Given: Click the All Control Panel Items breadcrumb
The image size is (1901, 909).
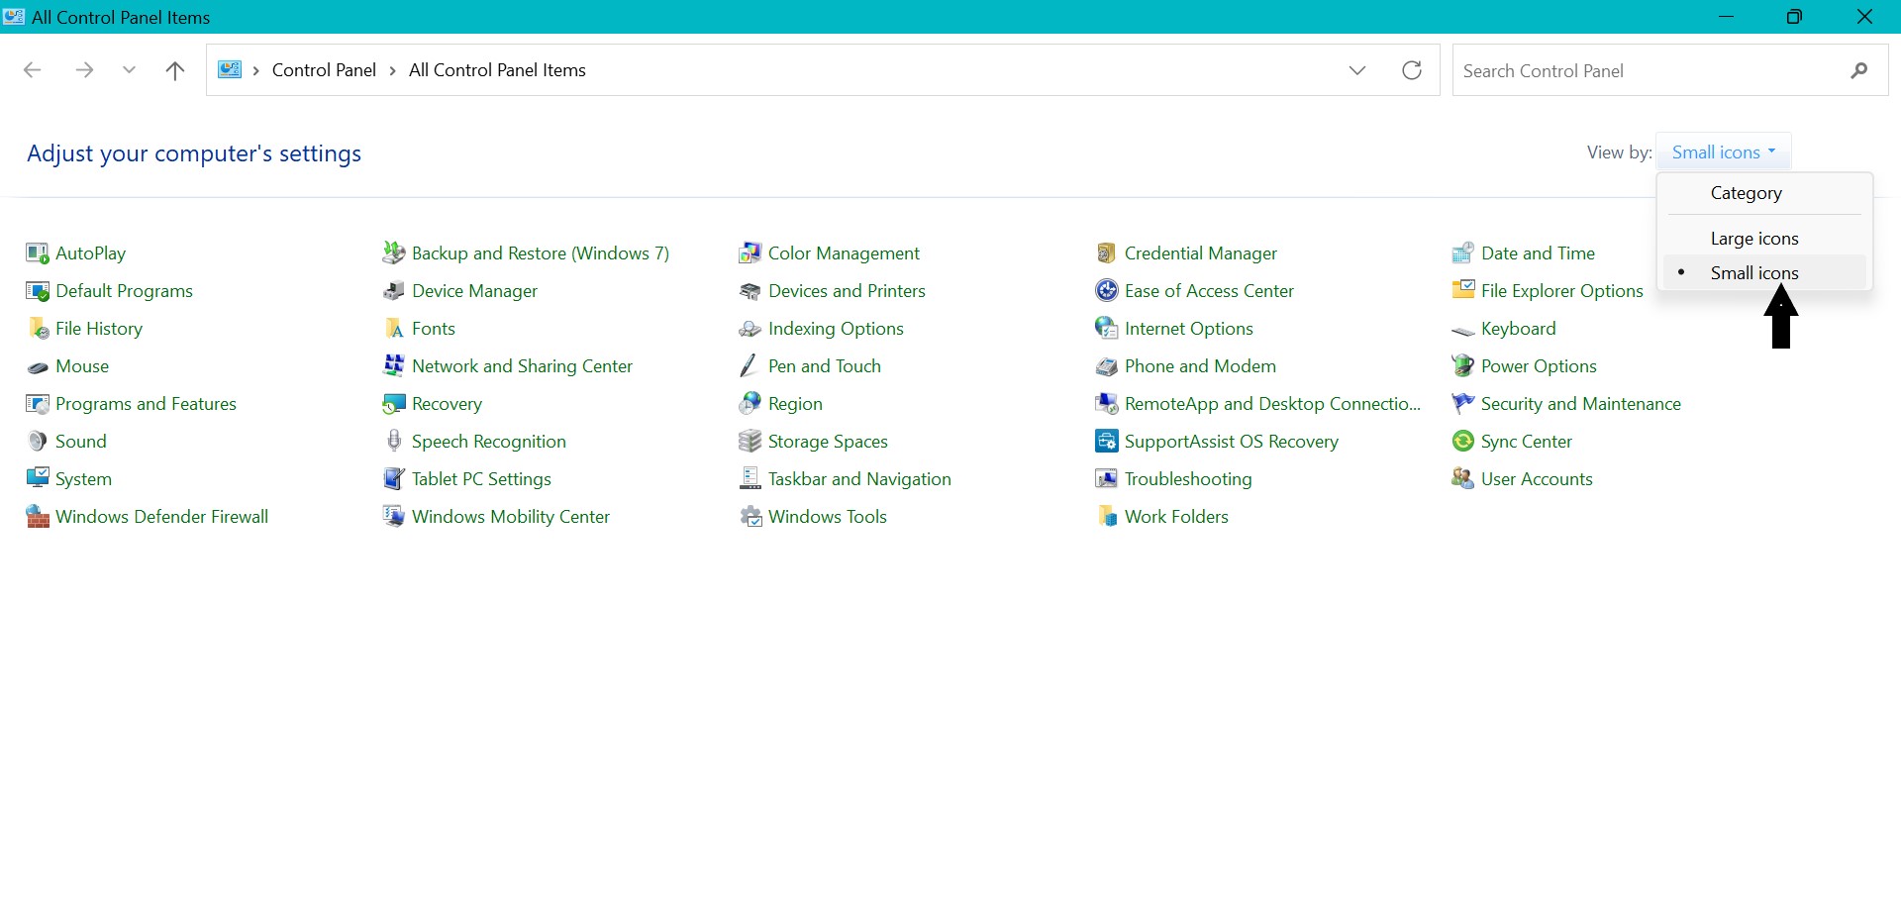Looking at the screenshot, I should click(x=497, y=70).
